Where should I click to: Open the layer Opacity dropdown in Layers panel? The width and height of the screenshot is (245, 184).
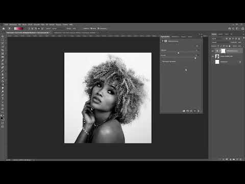(x=240, y=42)
